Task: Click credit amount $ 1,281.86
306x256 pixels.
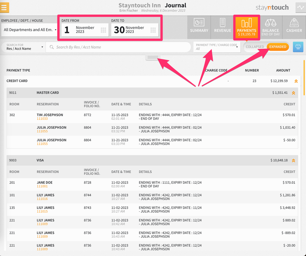Action: pyautogui.click(x=287, y=195)
